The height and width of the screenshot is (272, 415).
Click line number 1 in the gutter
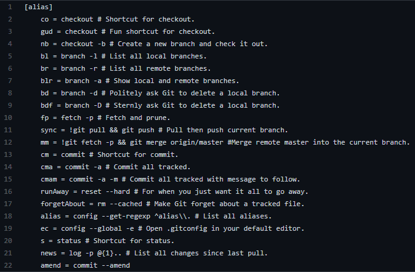click(10, 7)
